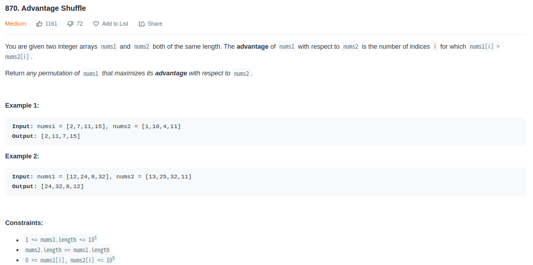The height and width of the screenshot is (265, 533).
Task: Click the thumbs down dislike icon
Action: 70,24
